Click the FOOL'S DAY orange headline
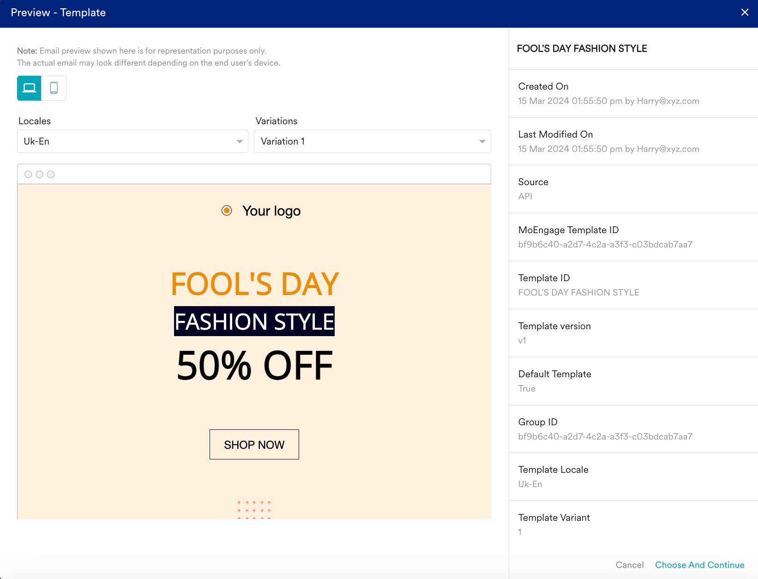 click(x=255, y=283)
